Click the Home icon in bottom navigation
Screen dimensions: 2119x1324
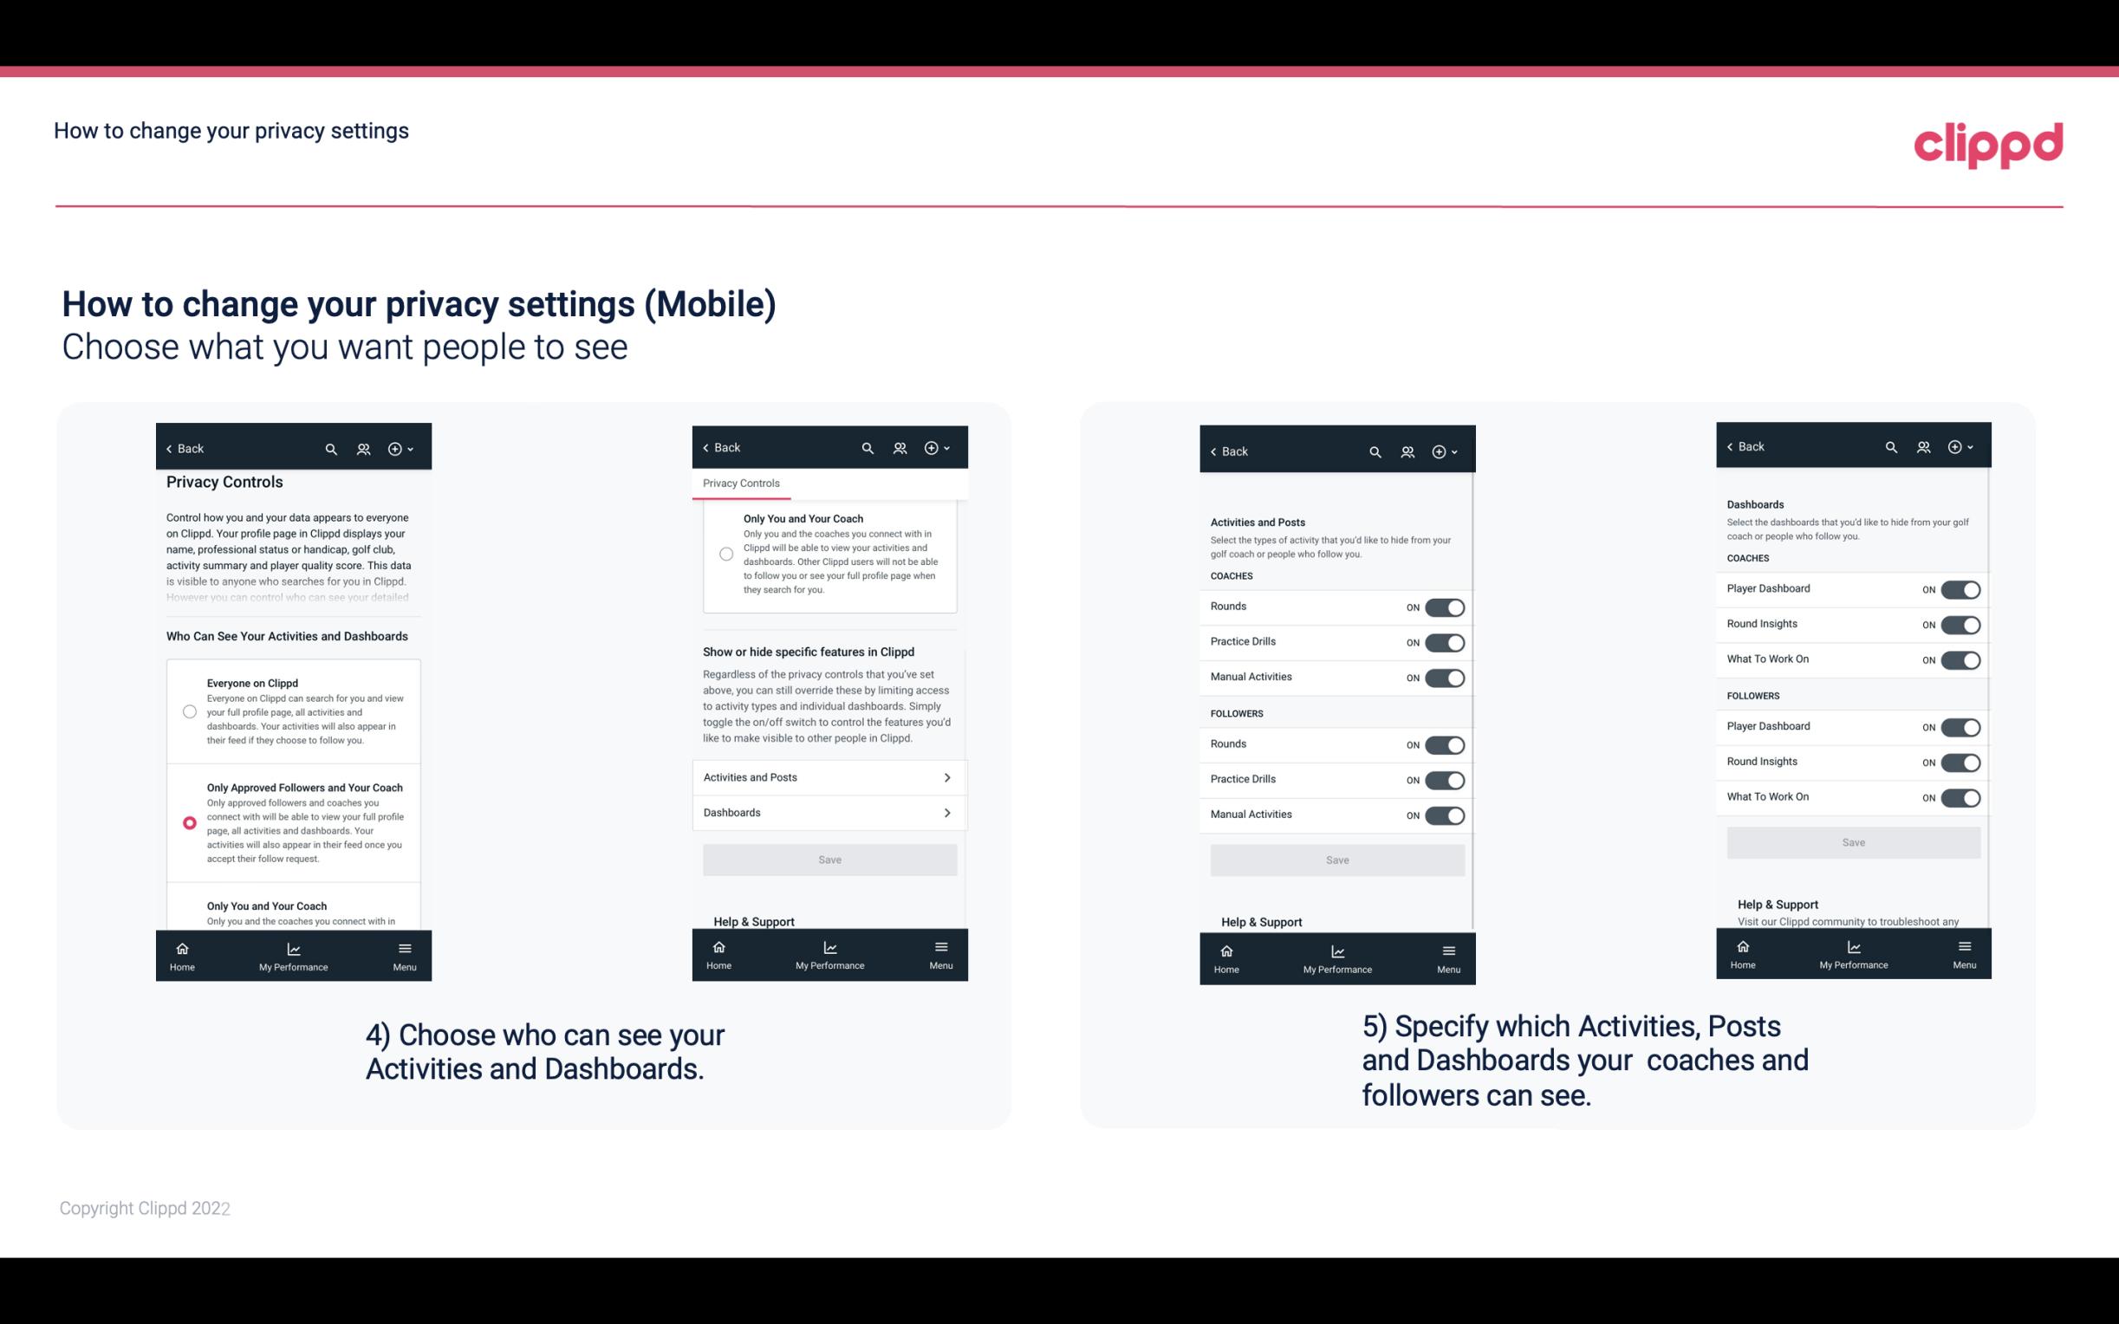pyautogui.click(x=183, y=947)
